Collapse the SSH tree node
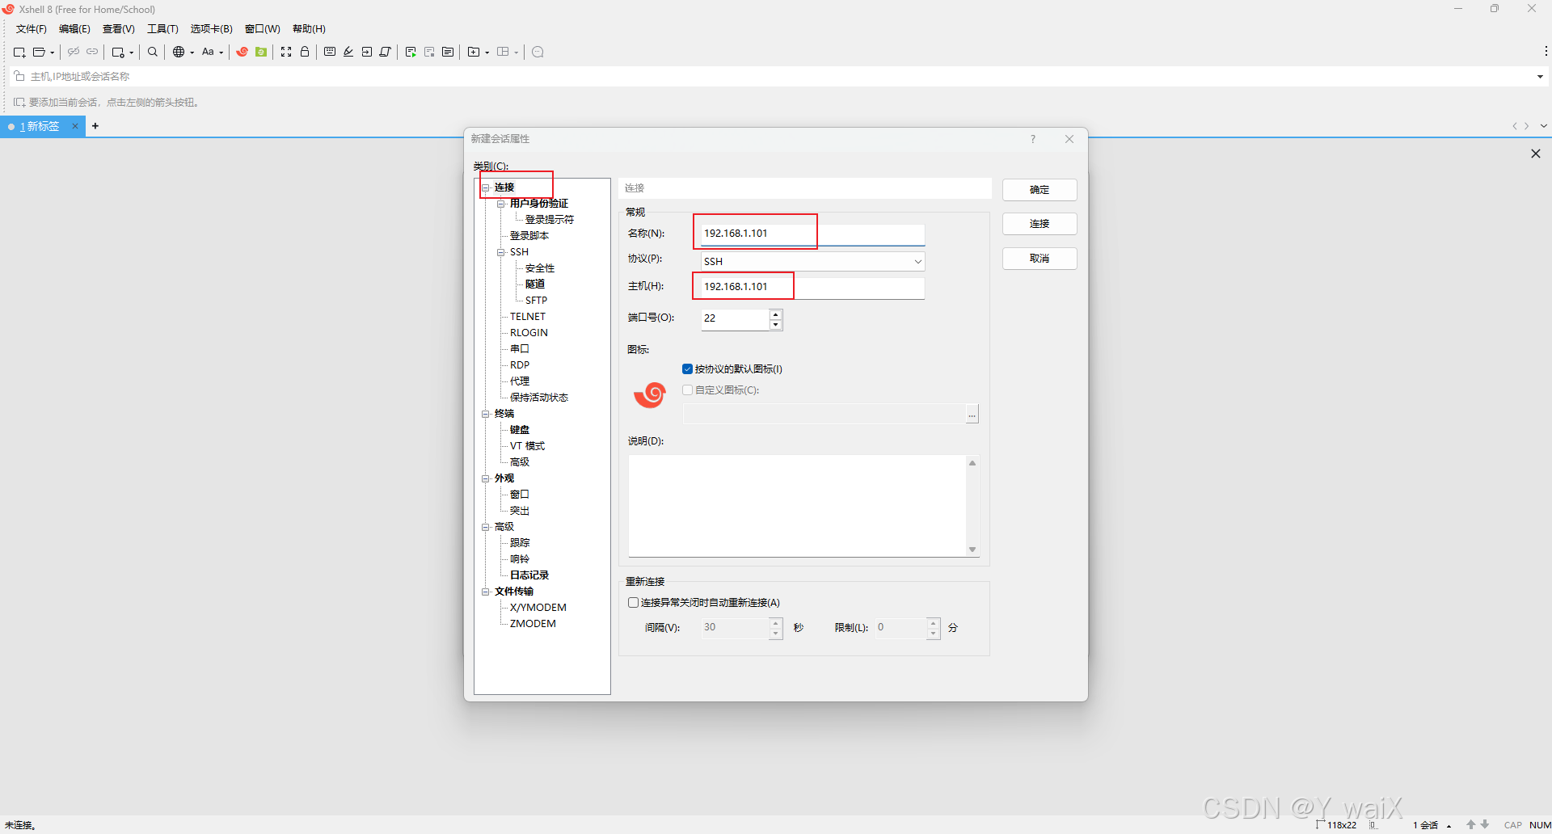The height and width of the screenshot is (834, 1552). 501,252
